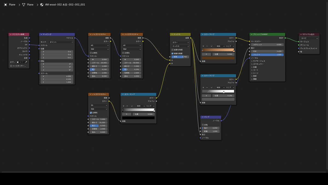The image size is (328, 185).
Task: Open タイプ ポイント dropdown in マッピング node
Action: point(61,42)
